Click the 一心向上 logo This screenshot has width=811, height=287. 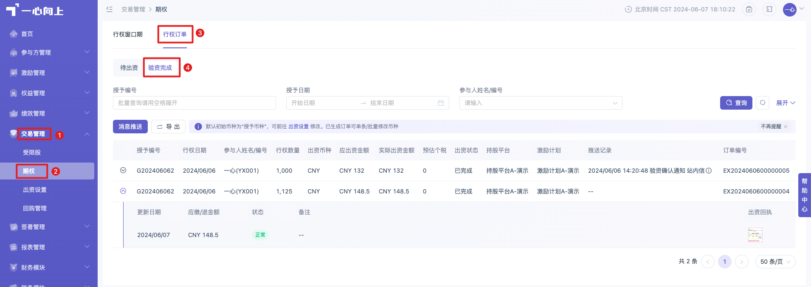(35, 10)
